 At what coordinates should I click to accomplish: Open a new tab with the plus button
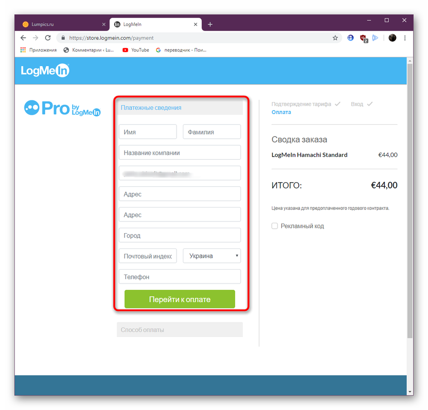(x=210, y=24)
